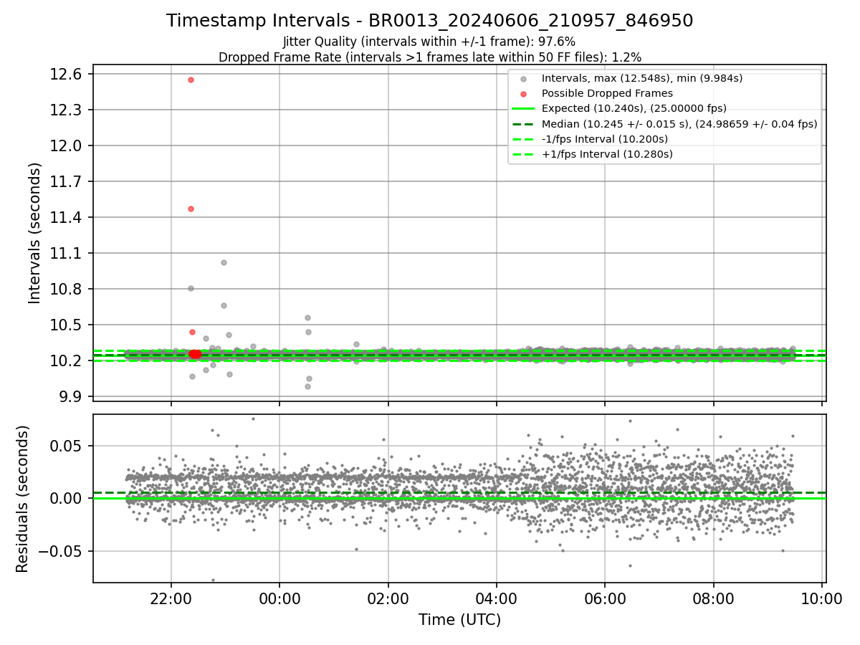Click y-axis tick label '12.6'
The height and width of the screenshot is (645, 860).
tap(67, 75)
